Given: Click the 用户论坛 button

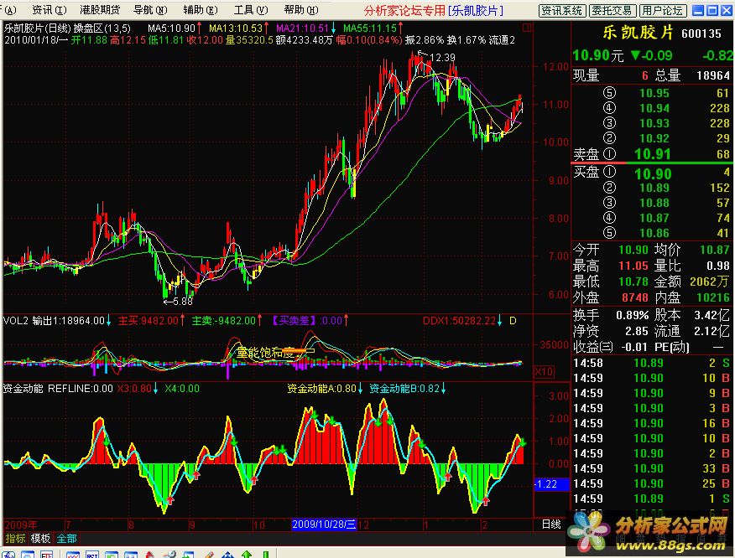Looking at the screenshot, I should (x=662, y=10).
